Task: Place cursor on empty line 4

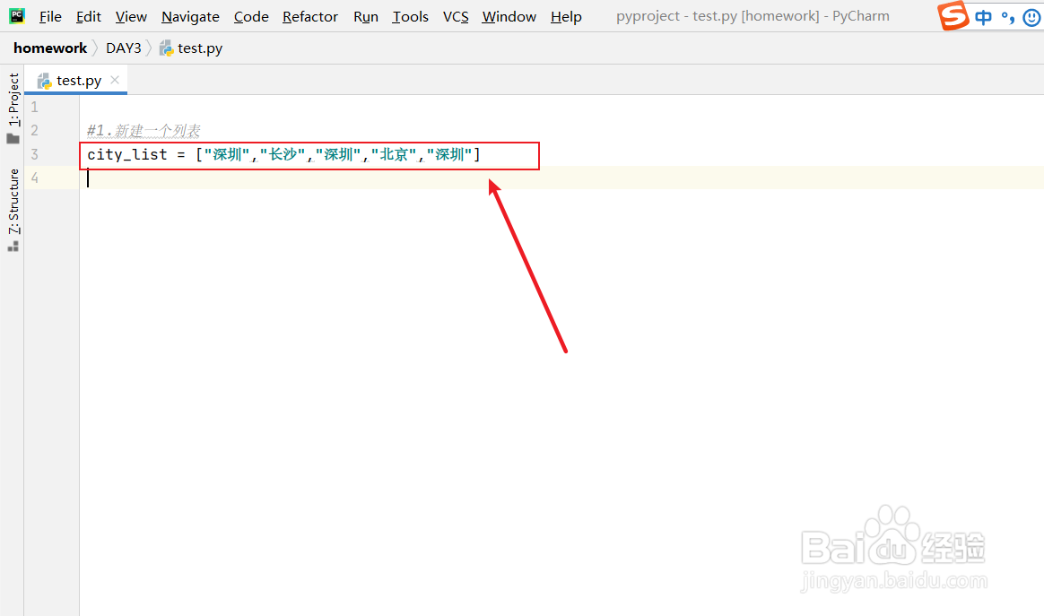Action: pos(561,178)
